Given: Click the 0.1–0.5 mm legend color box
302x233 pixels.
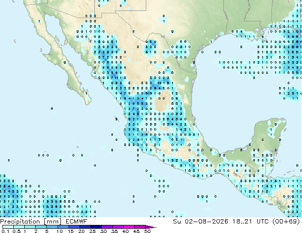Looking at the screenshot, I should tap(8, 227).
